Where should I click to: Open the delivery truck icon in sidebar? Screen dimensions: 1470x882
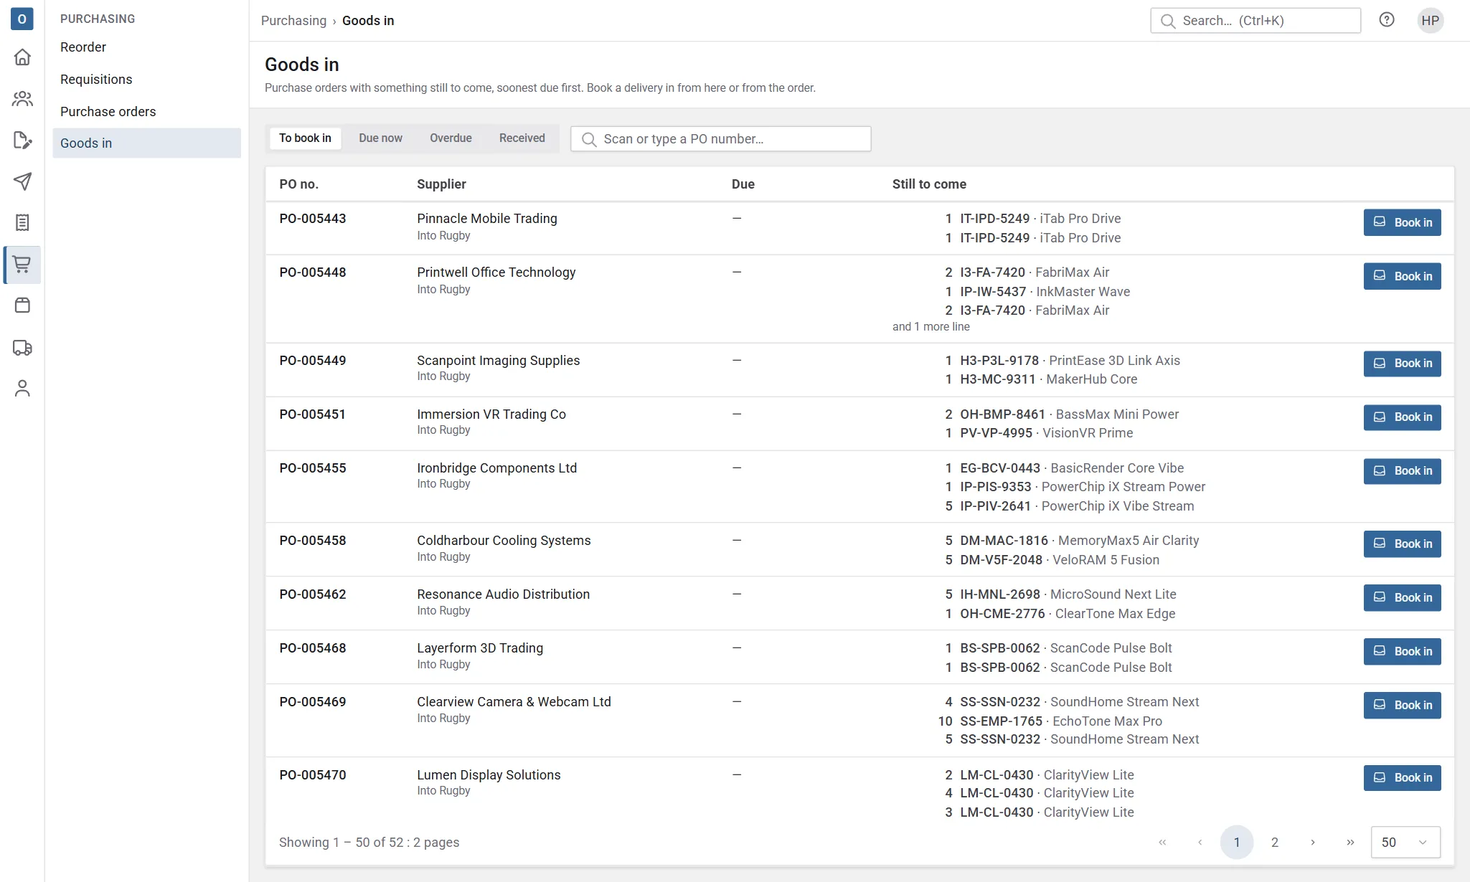point(22,347)
